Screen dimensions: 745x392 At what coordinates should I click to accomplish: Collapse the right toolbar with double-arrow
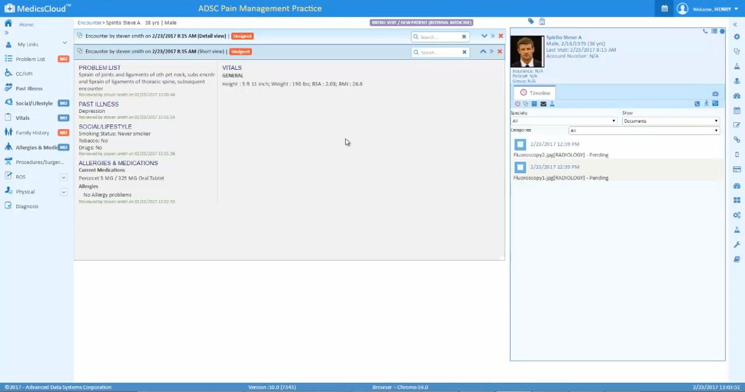[735, 25]
